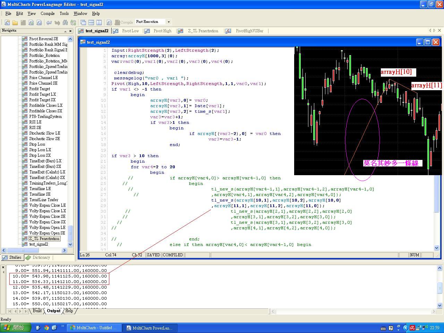Click the import study toolbar icon
Screen dimensions: 444x333
pos(31,22)
